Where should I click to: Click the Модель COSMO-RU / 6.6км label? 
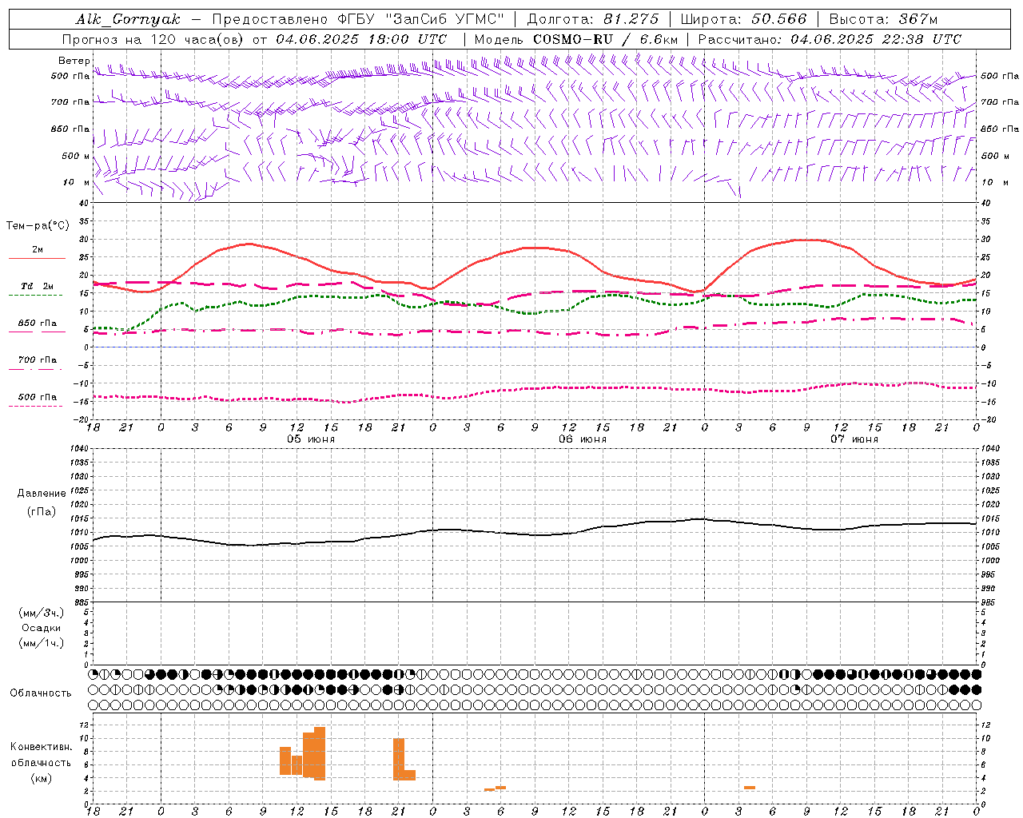point(576,39)
